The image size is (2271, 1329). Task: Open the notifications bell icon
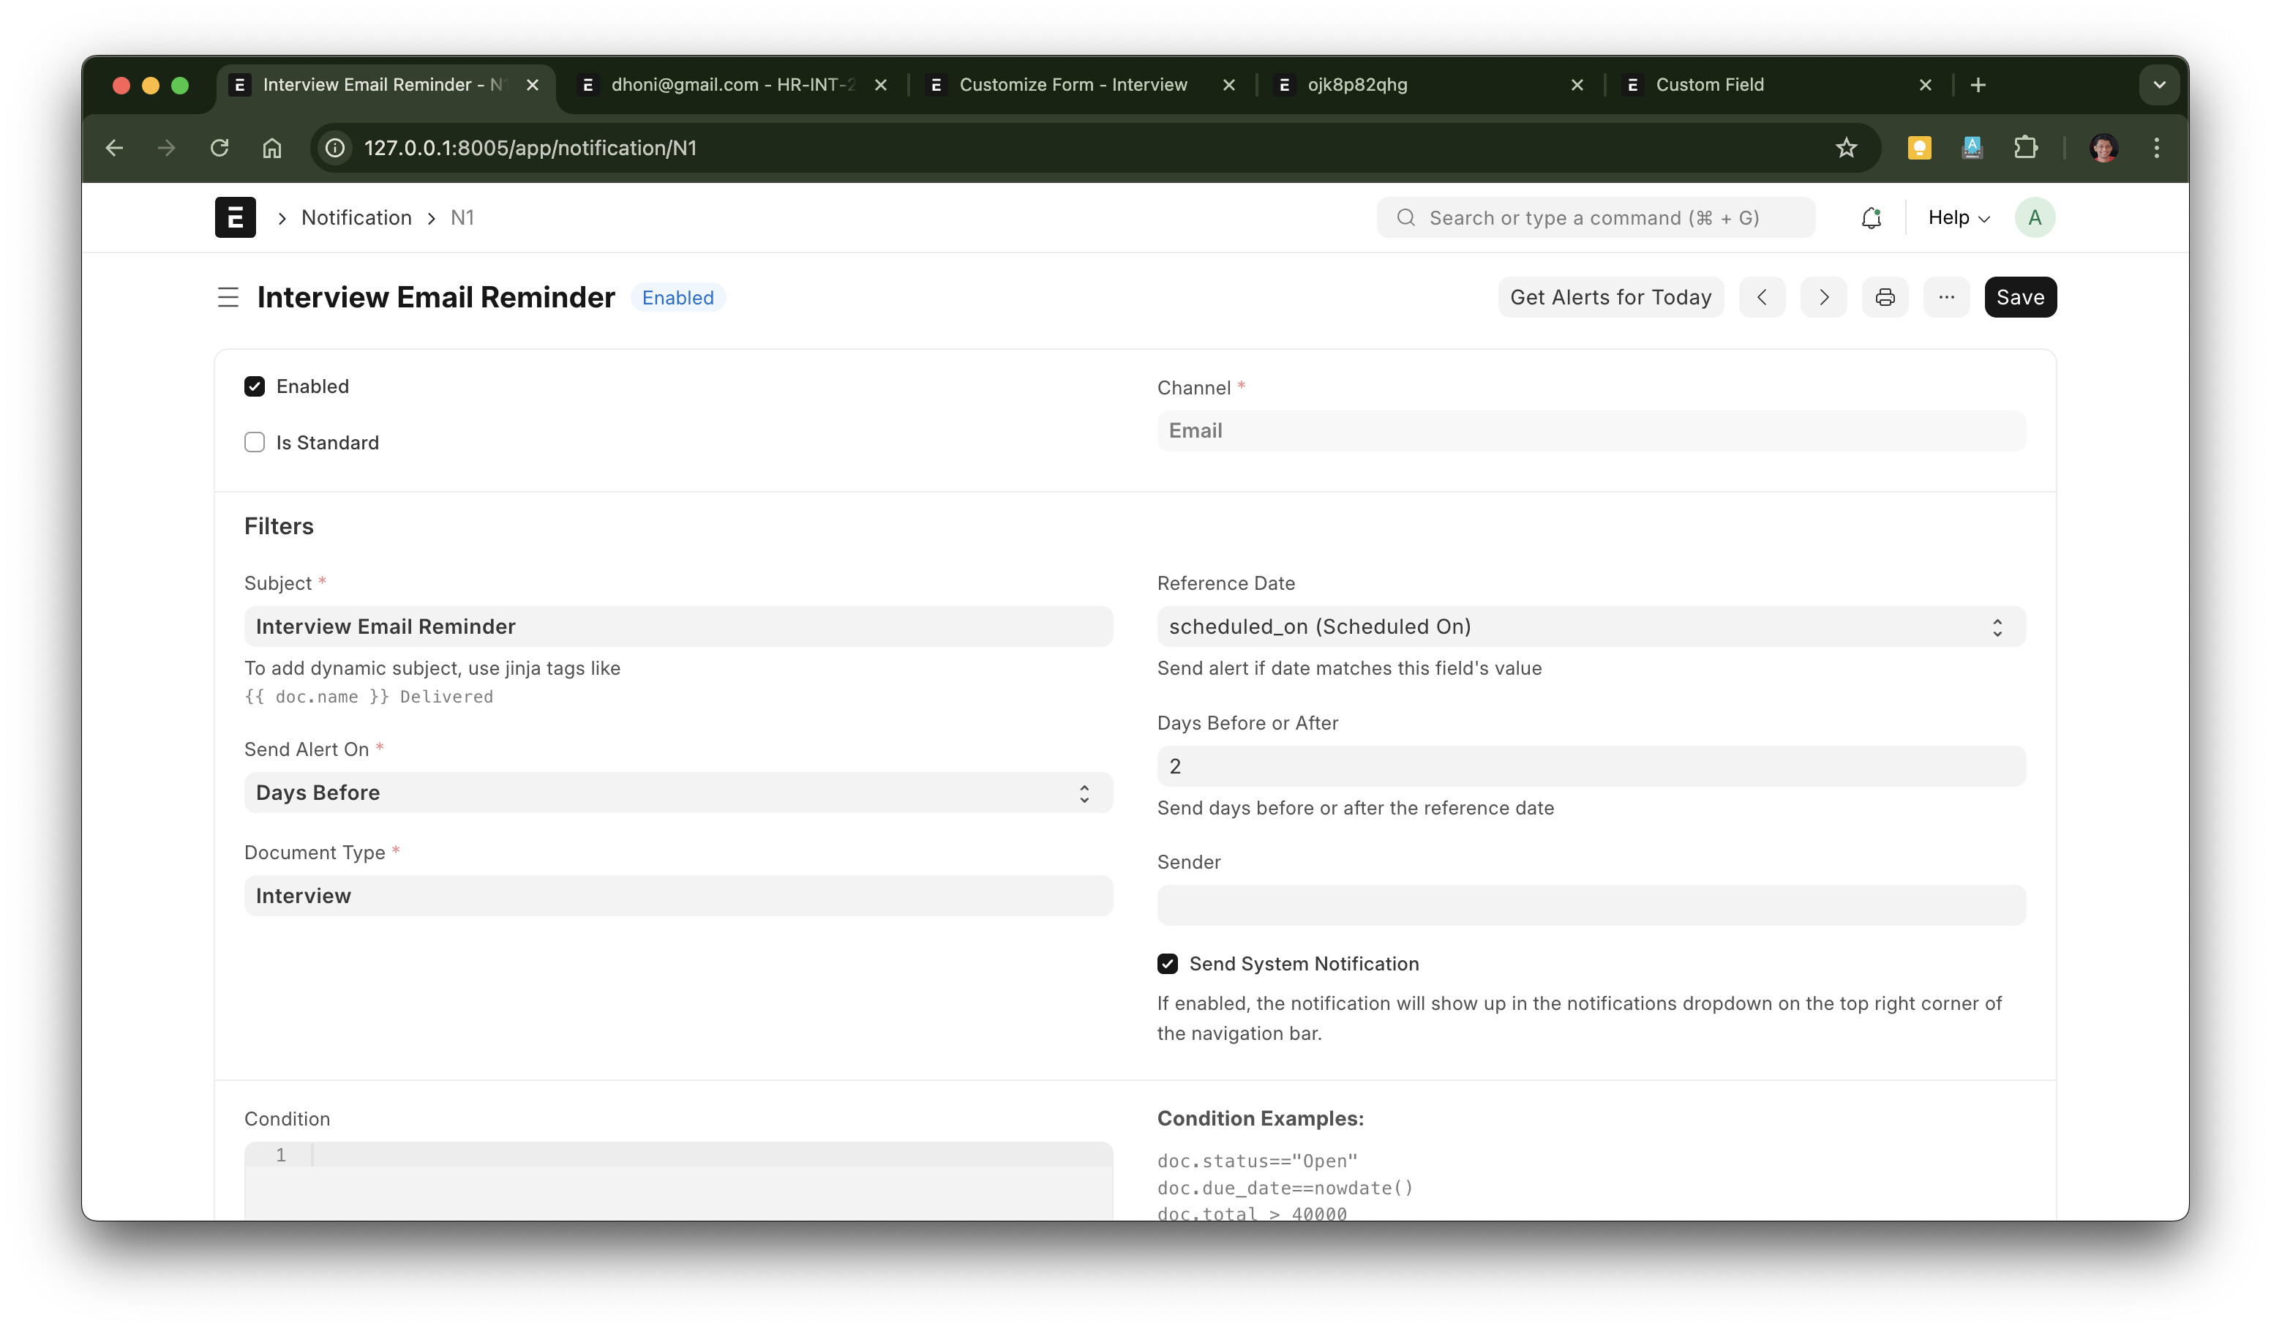1871,217
